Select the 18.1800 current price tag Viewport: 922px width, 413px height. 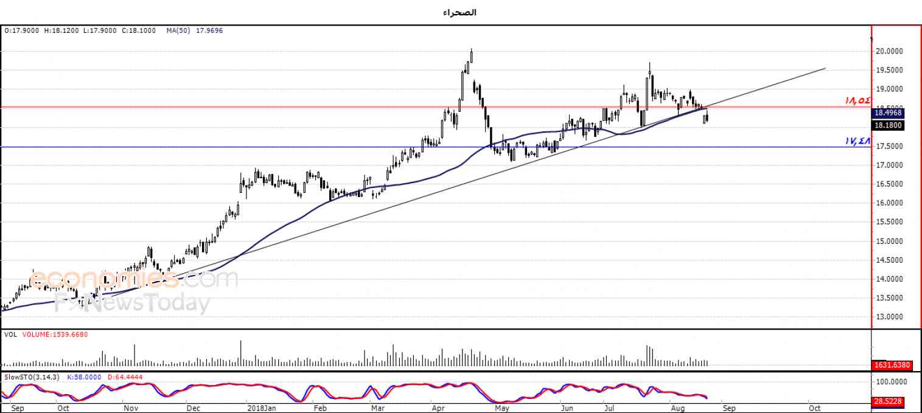[x=887, y=125]
